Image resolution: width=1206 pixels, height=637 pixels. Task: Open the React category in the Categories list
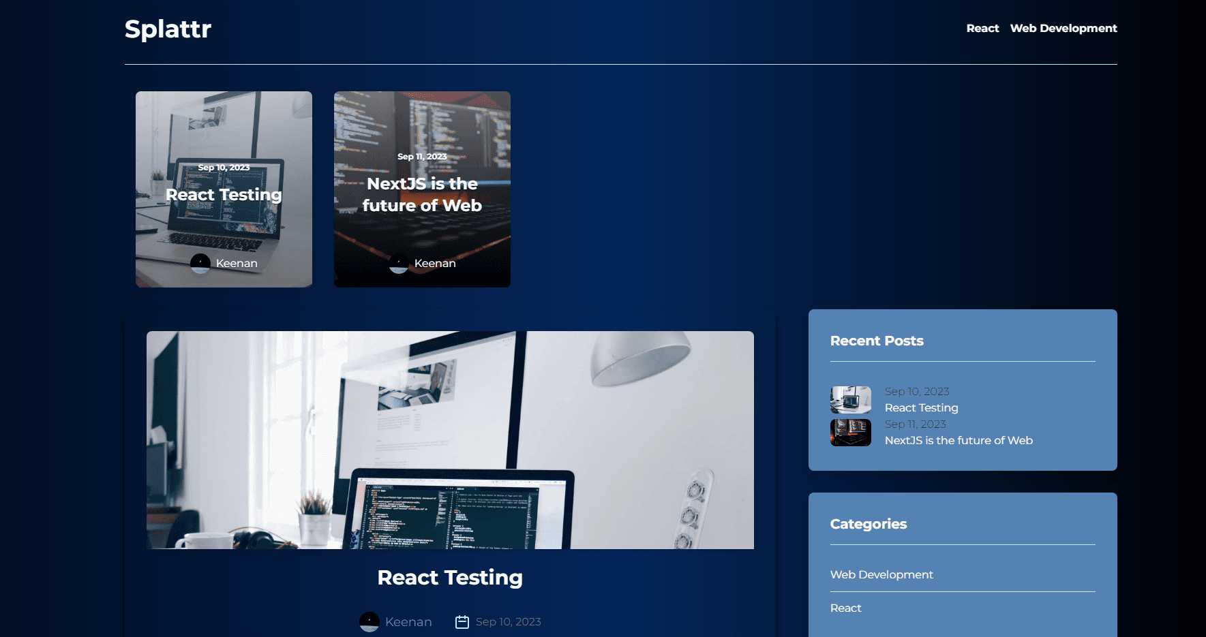pyautogui.click(x=846, y=608)
